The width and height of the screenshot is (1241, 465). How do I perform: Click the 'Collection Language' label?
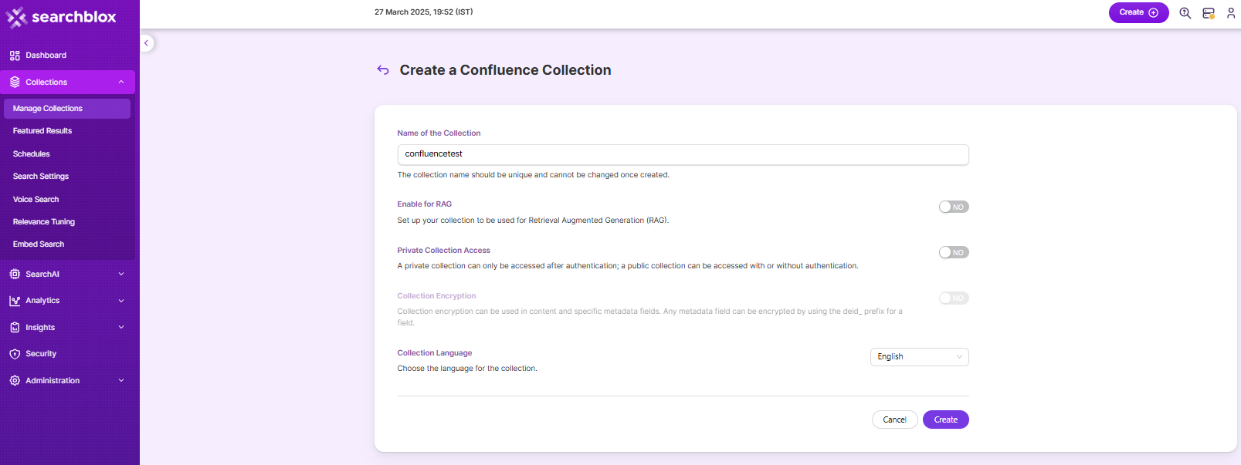[x=435, y=353]
